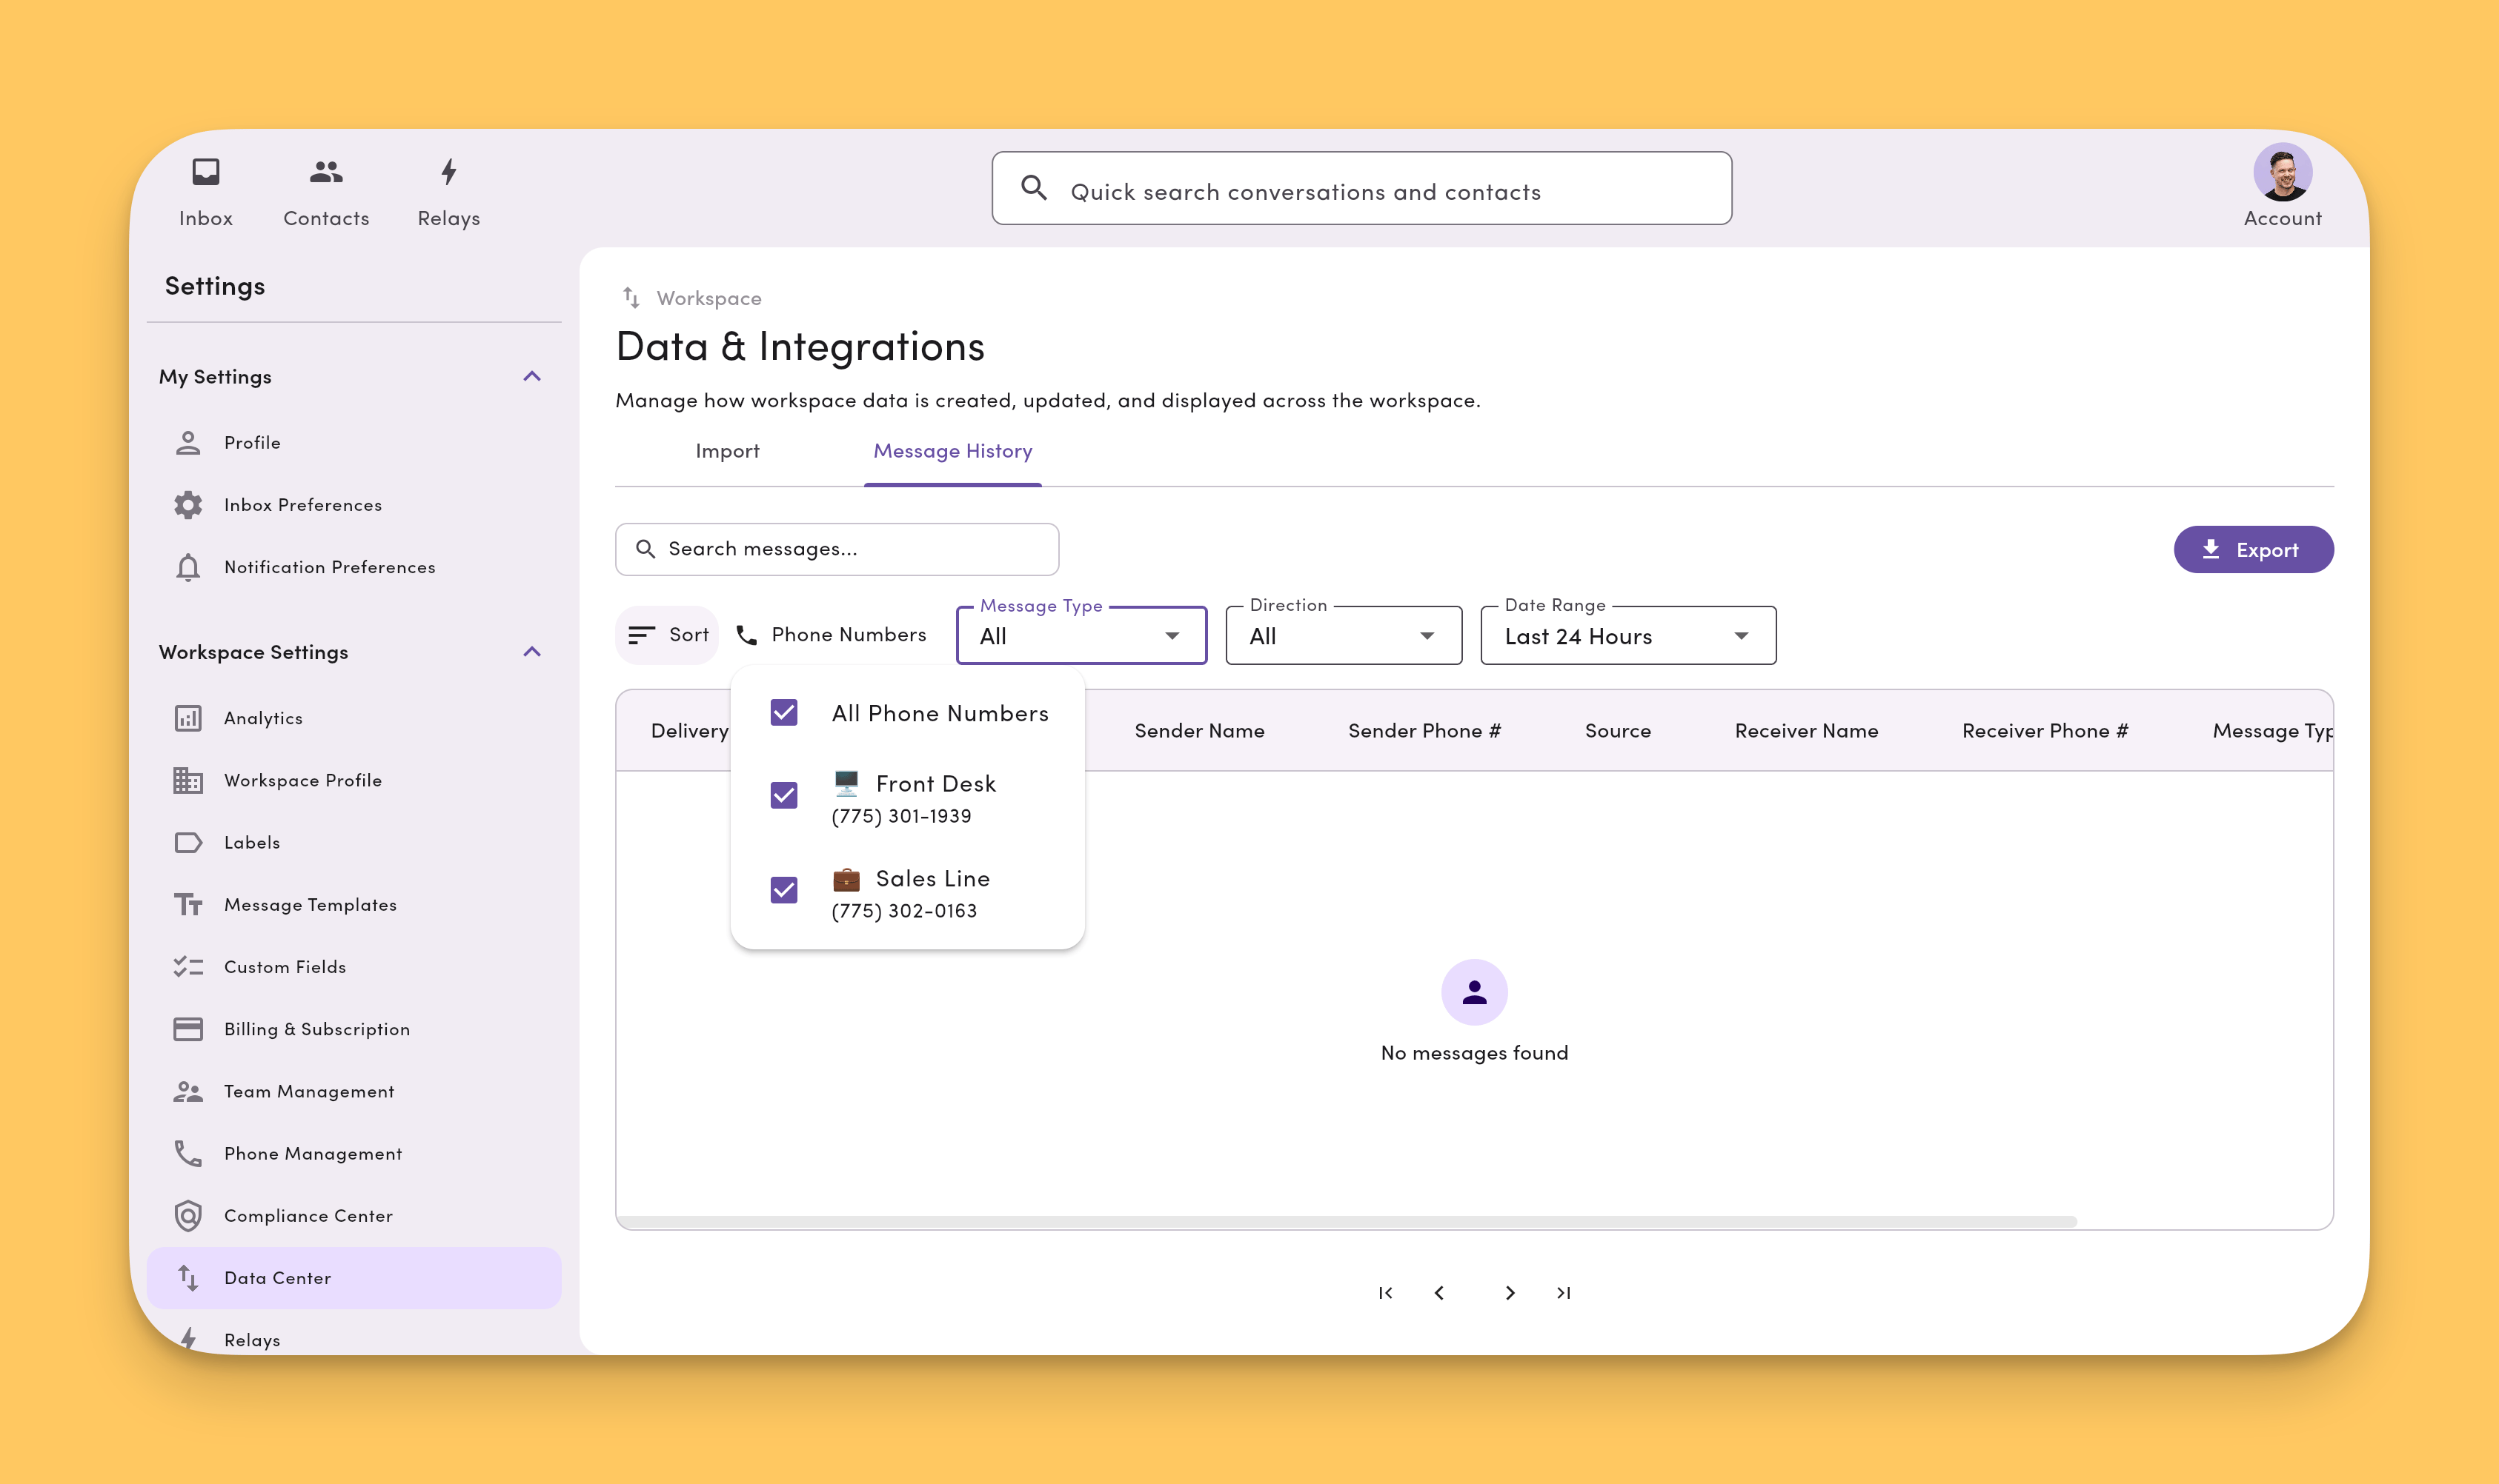Go to previous page arrow
Viewport: 2499px width, 1484px height.
pos(1439,1293)
